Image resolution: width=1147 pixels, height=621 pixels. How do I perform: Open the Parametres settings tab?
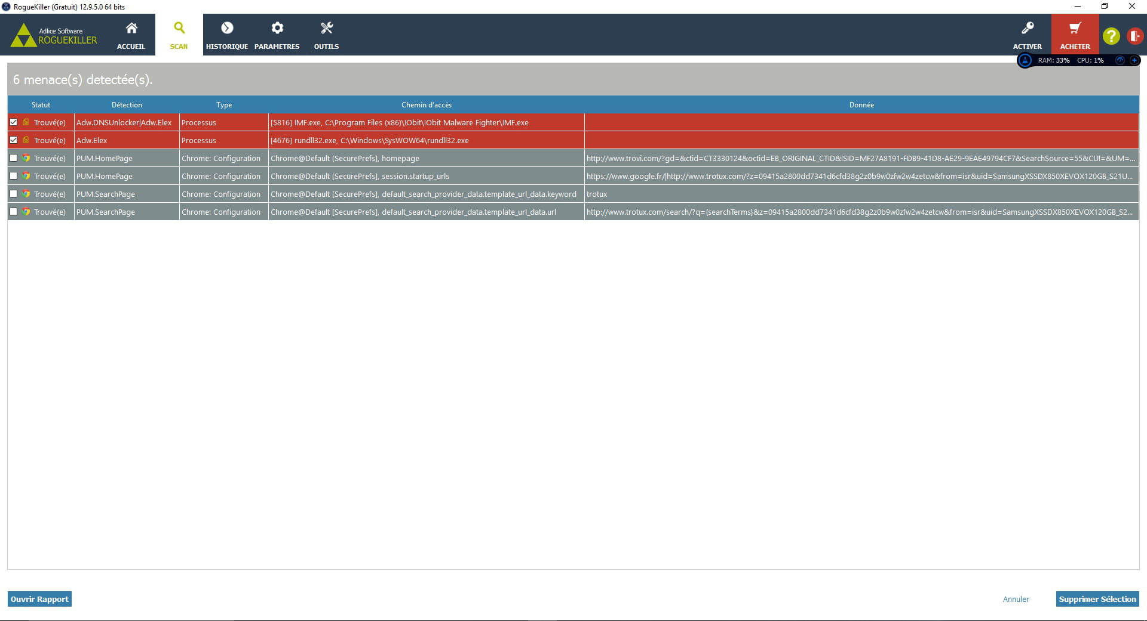277,35
